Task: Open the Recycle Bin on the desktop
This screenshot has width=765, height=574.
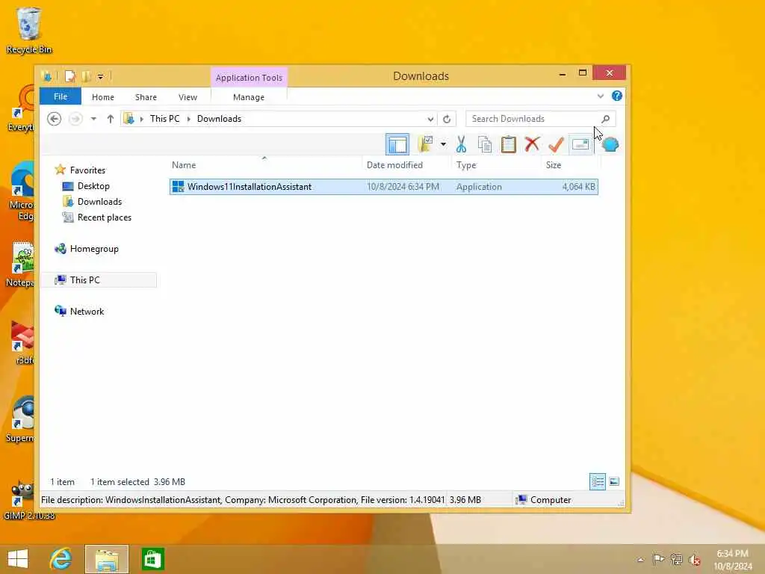Action: [x=29, y=30]
